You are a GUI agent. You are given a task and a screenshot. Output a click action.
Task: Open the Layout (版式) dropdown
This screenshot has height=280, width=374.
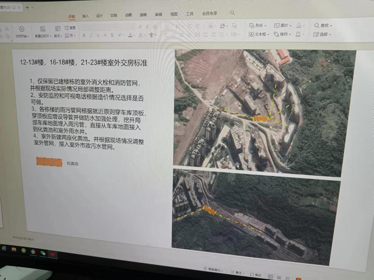coord(58,36)
